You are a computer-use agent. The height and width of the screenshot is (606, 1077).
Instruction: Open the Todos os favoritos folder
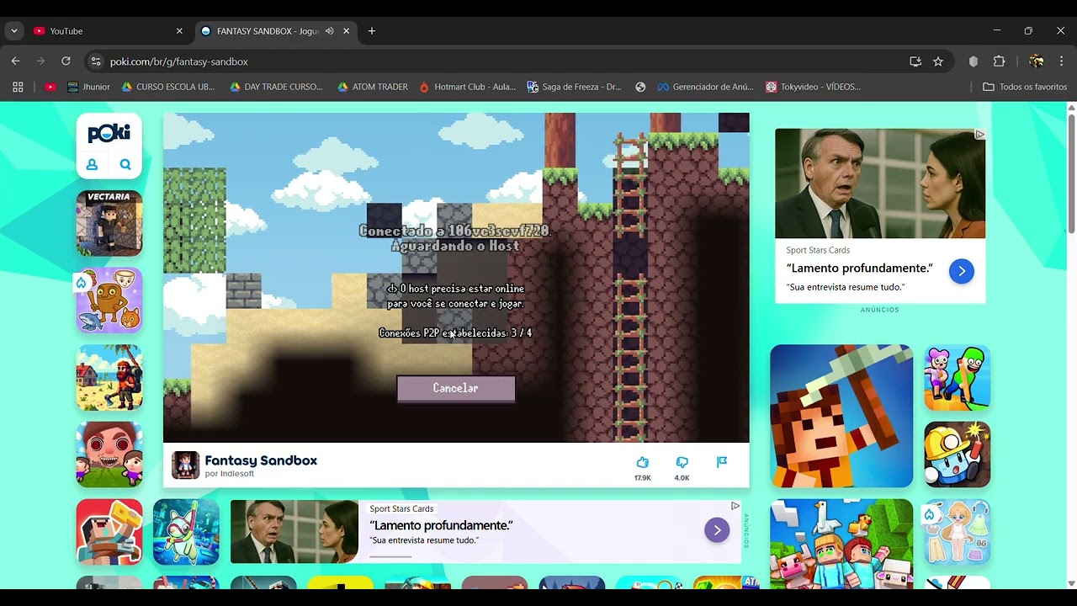pos(1025,87)
